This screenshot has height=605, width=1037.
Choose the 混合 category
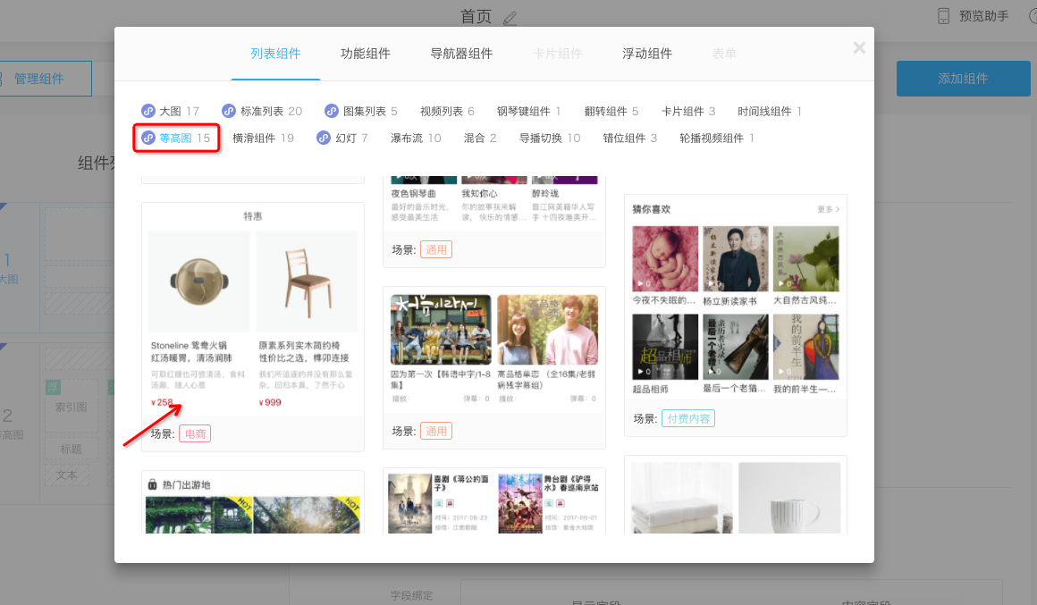tap(480, 138)
